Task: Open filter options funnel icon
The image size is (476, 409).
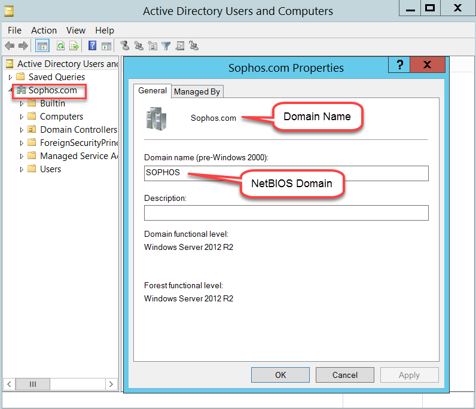Action: click(166, 46)
